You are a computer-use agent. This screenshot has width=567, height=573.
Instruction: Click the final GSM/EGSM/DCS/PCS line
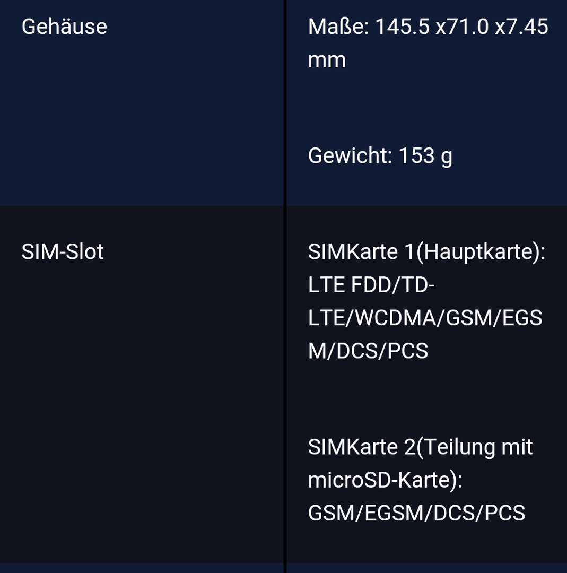tap(416, 513)
